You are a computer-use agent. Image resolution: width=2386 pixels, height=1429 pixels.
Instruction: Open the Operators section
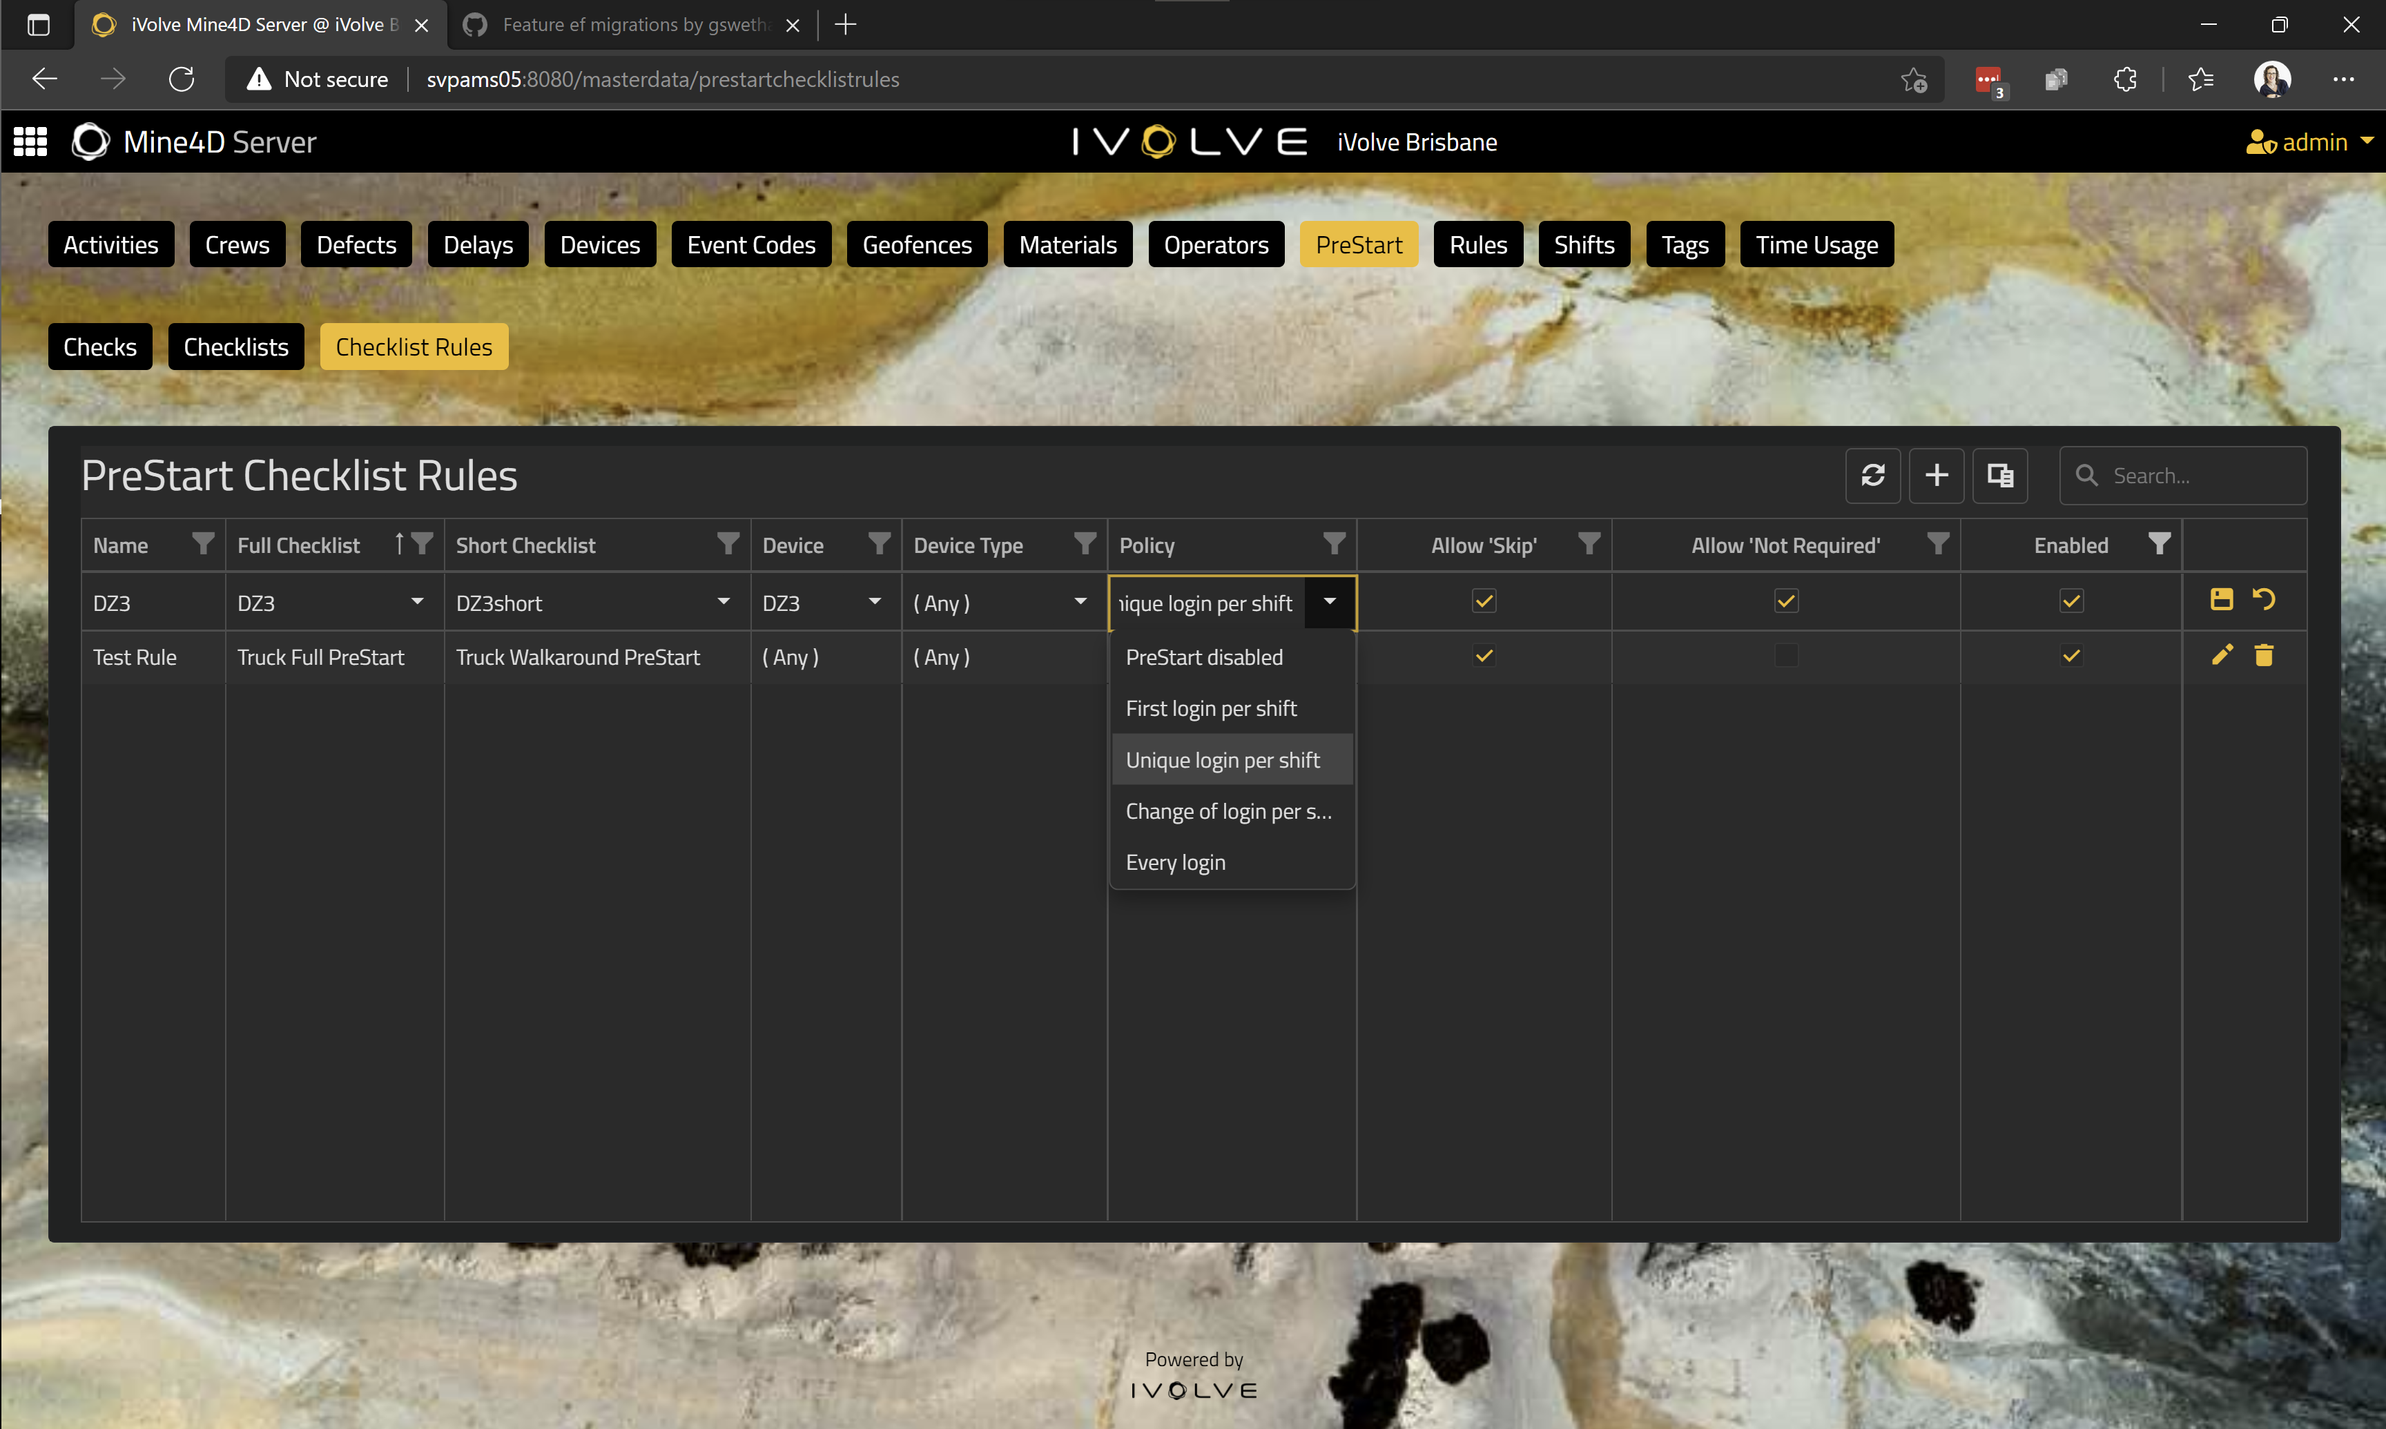(x=1216, y=244)
